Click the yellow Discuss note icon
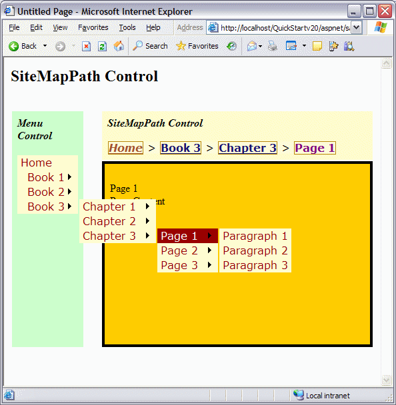The height and width of the screenshot is (405, 396). [317, 47]
